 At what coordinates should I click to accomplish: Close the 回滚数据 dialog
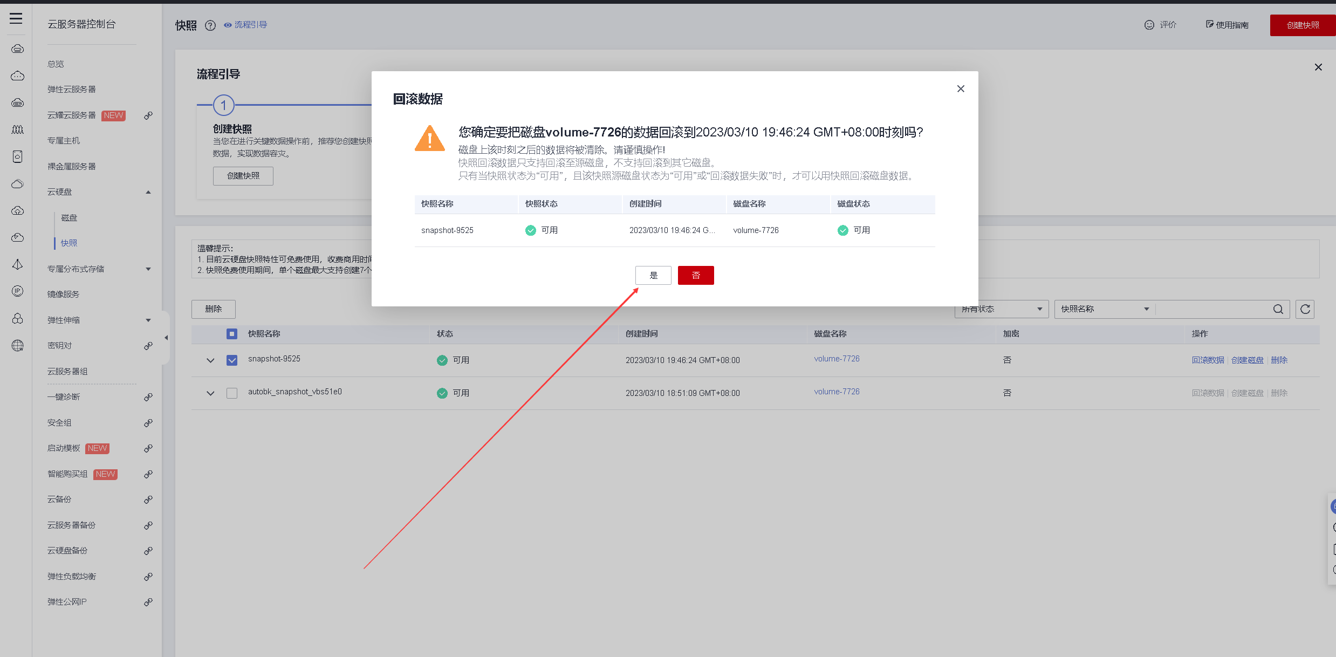[x=960, y=89]
